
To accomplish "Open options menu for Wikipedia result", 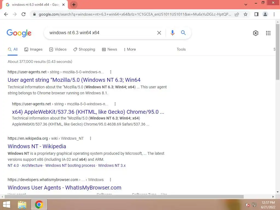I will click(x=90, y=138).
